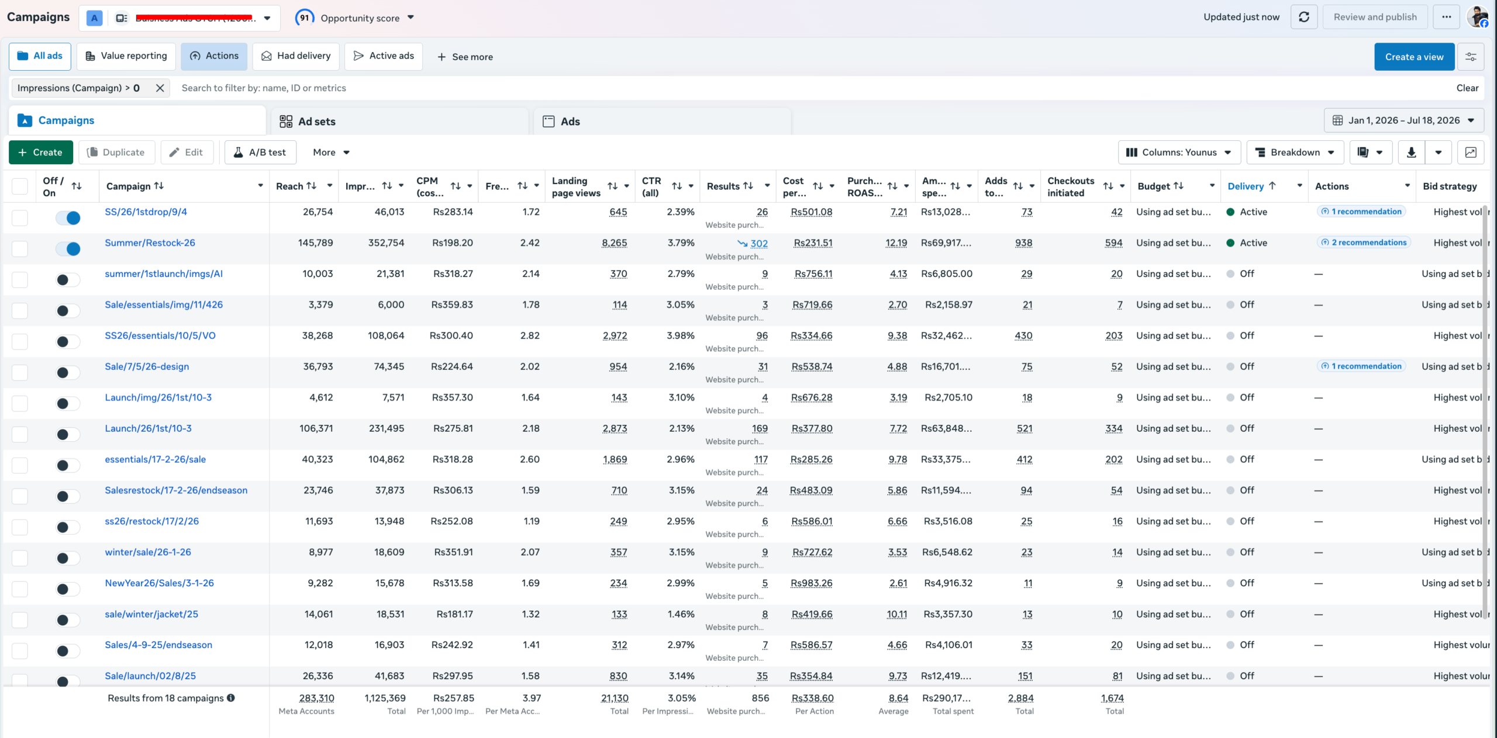1497x738 pixels.
Task: Turn off SS/26/1stdrop/9/4 campaign toggle
Action: [x=68, y=218]
